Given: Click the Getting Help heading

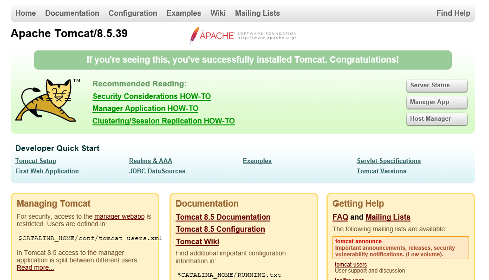Looking at the screenshot, I should tap(359, 203).
